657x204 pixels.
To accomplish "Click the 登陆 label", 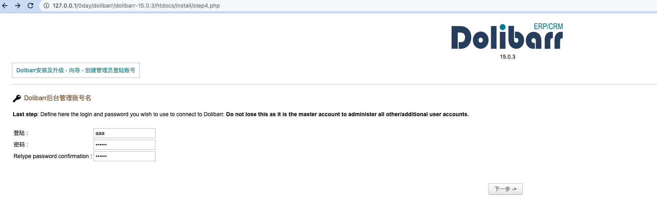I will click(x=21, y=133).
